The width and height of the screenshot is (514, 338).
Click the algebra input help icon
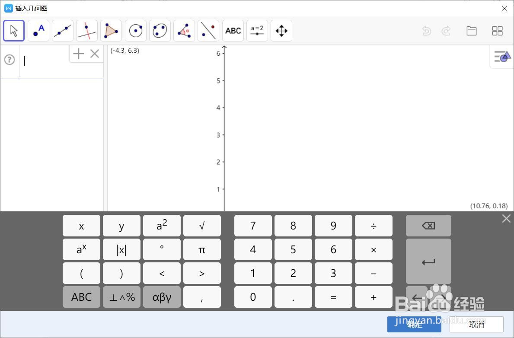[x=10, y=60]
